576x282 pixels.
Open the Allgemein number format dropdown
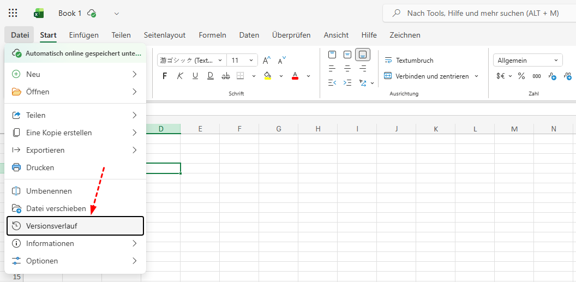pos(527,61)
